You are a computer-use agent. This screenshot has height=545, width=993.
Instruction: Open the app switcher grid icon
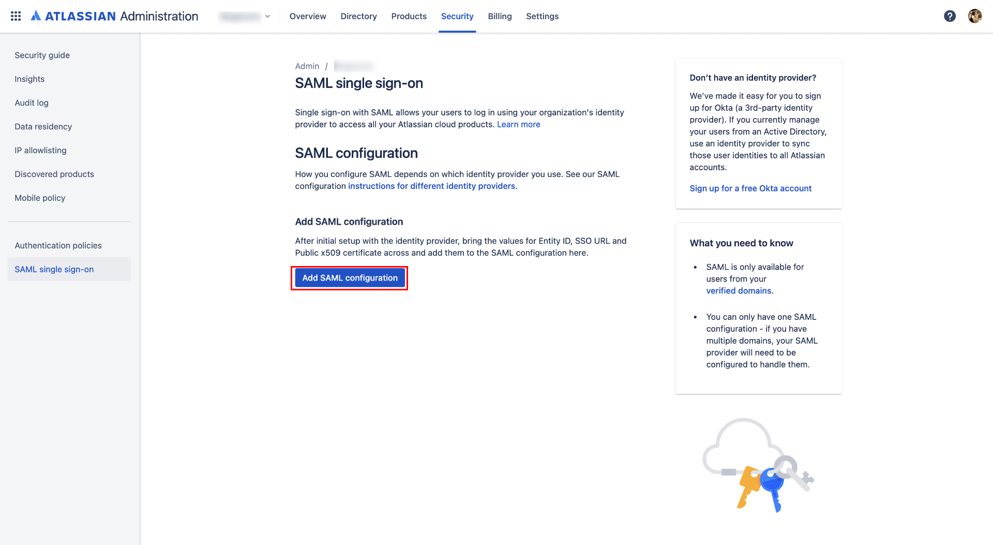click(16, 16)
